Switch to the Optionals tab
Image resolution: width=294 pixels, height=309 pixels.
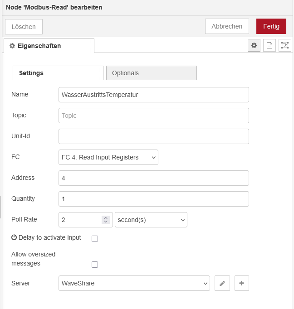point(151,73)
